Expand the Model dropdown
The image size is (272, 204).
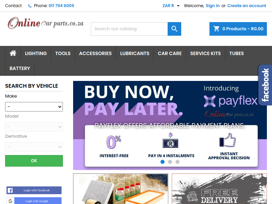(x=34, y=127)
